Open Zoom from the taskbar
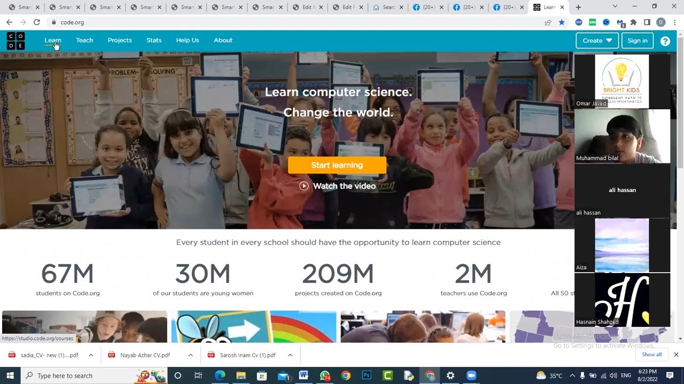Image resolution: width=684 pixels, height=384 pixels. pyautogui.click(x=471, y=375)
